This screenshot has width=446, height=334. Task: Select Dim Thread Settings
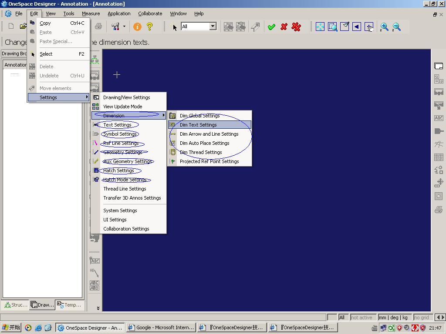tap(209, 152)
